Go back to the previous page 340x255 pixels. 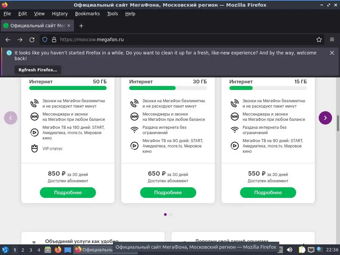tap(8, 40)
